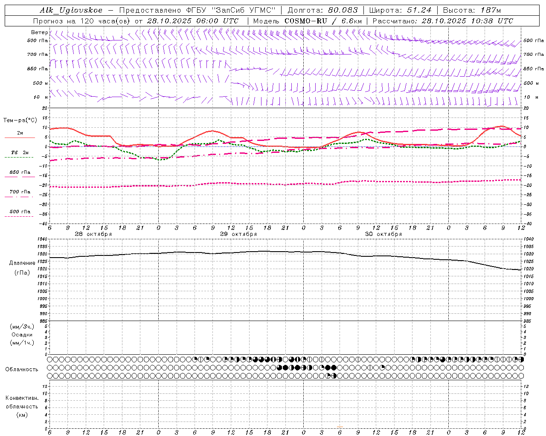The height and width of the screenshot is (436, 546).
Task: Click the (мм/1ч.) precipitation unit label
Action: click(x=22, y=343)
